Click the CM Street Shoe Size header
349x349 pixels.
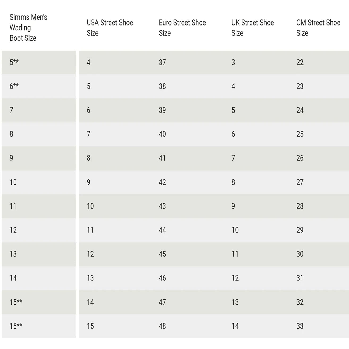coord(318,28)
